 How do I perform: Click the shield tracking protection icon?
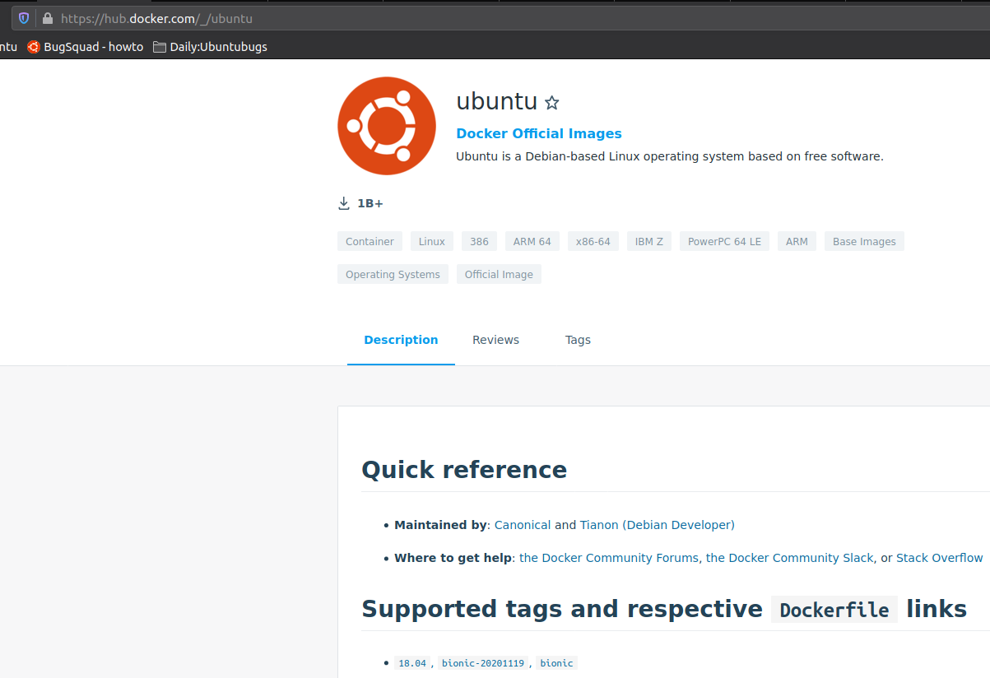click(24, 18)
